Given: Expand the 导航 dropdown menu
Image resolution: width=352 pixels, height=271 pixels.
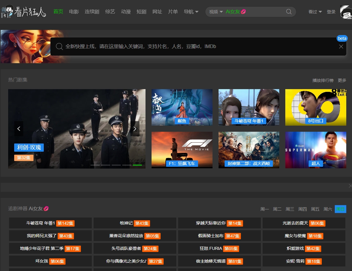Looking at the screenshot, I should [191, 12].
